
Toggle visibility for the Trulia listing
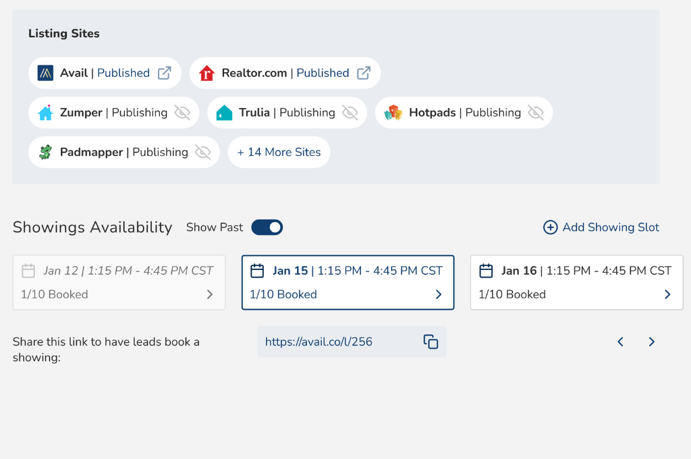(x=352, y=113)
